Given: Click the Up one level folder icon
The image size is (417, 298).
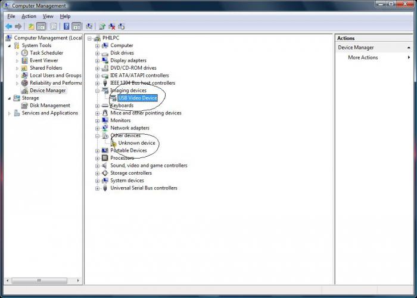Looking at the screenshot, I should point(32,26).
